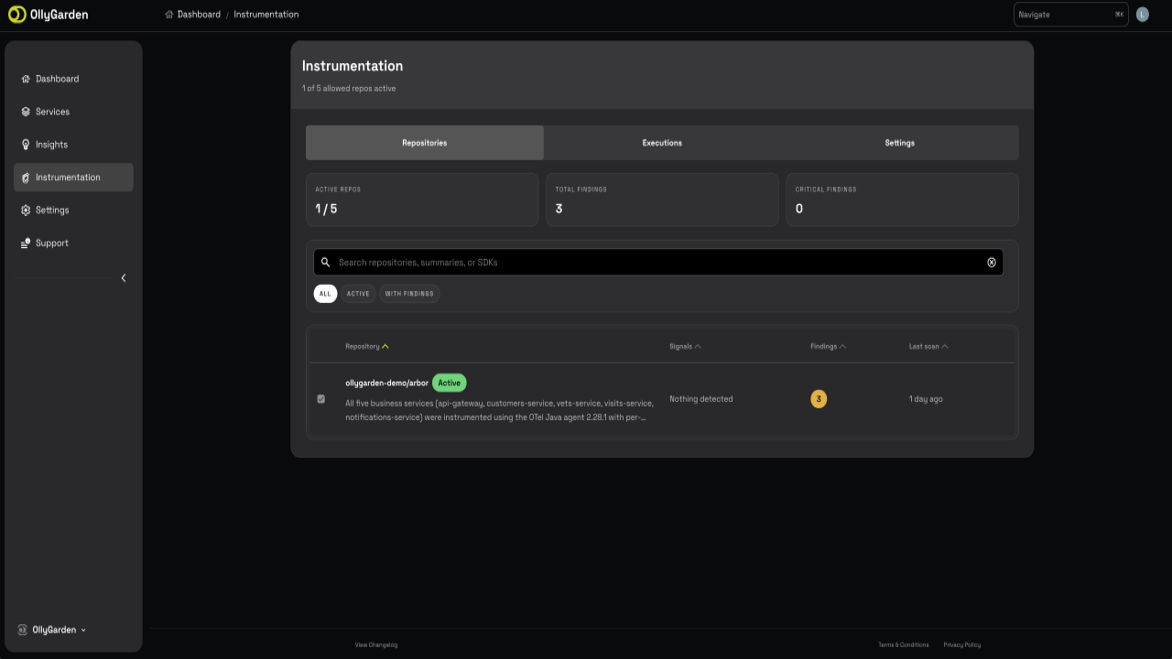Click the Services layers icon in the sidebar
1172x659 pixels.
(x=26, y=112)
